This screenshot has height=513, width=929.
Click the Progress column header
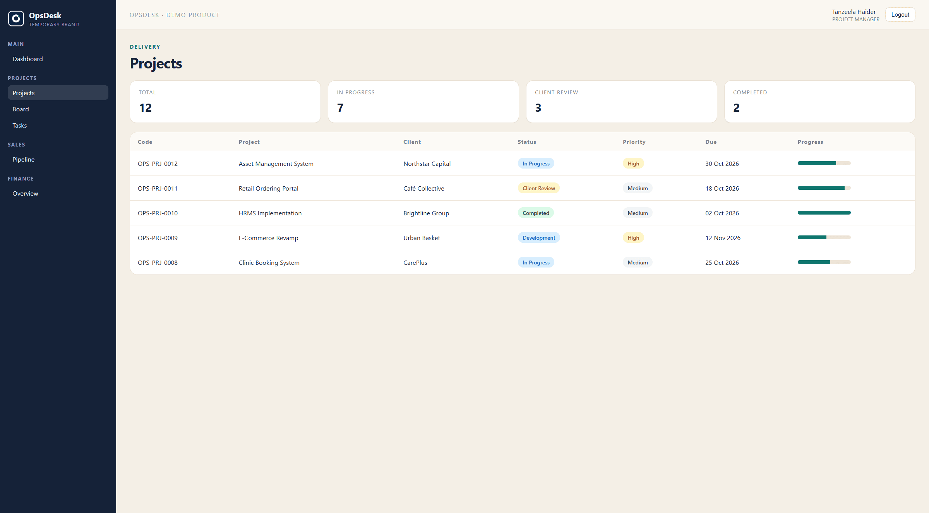811,142
